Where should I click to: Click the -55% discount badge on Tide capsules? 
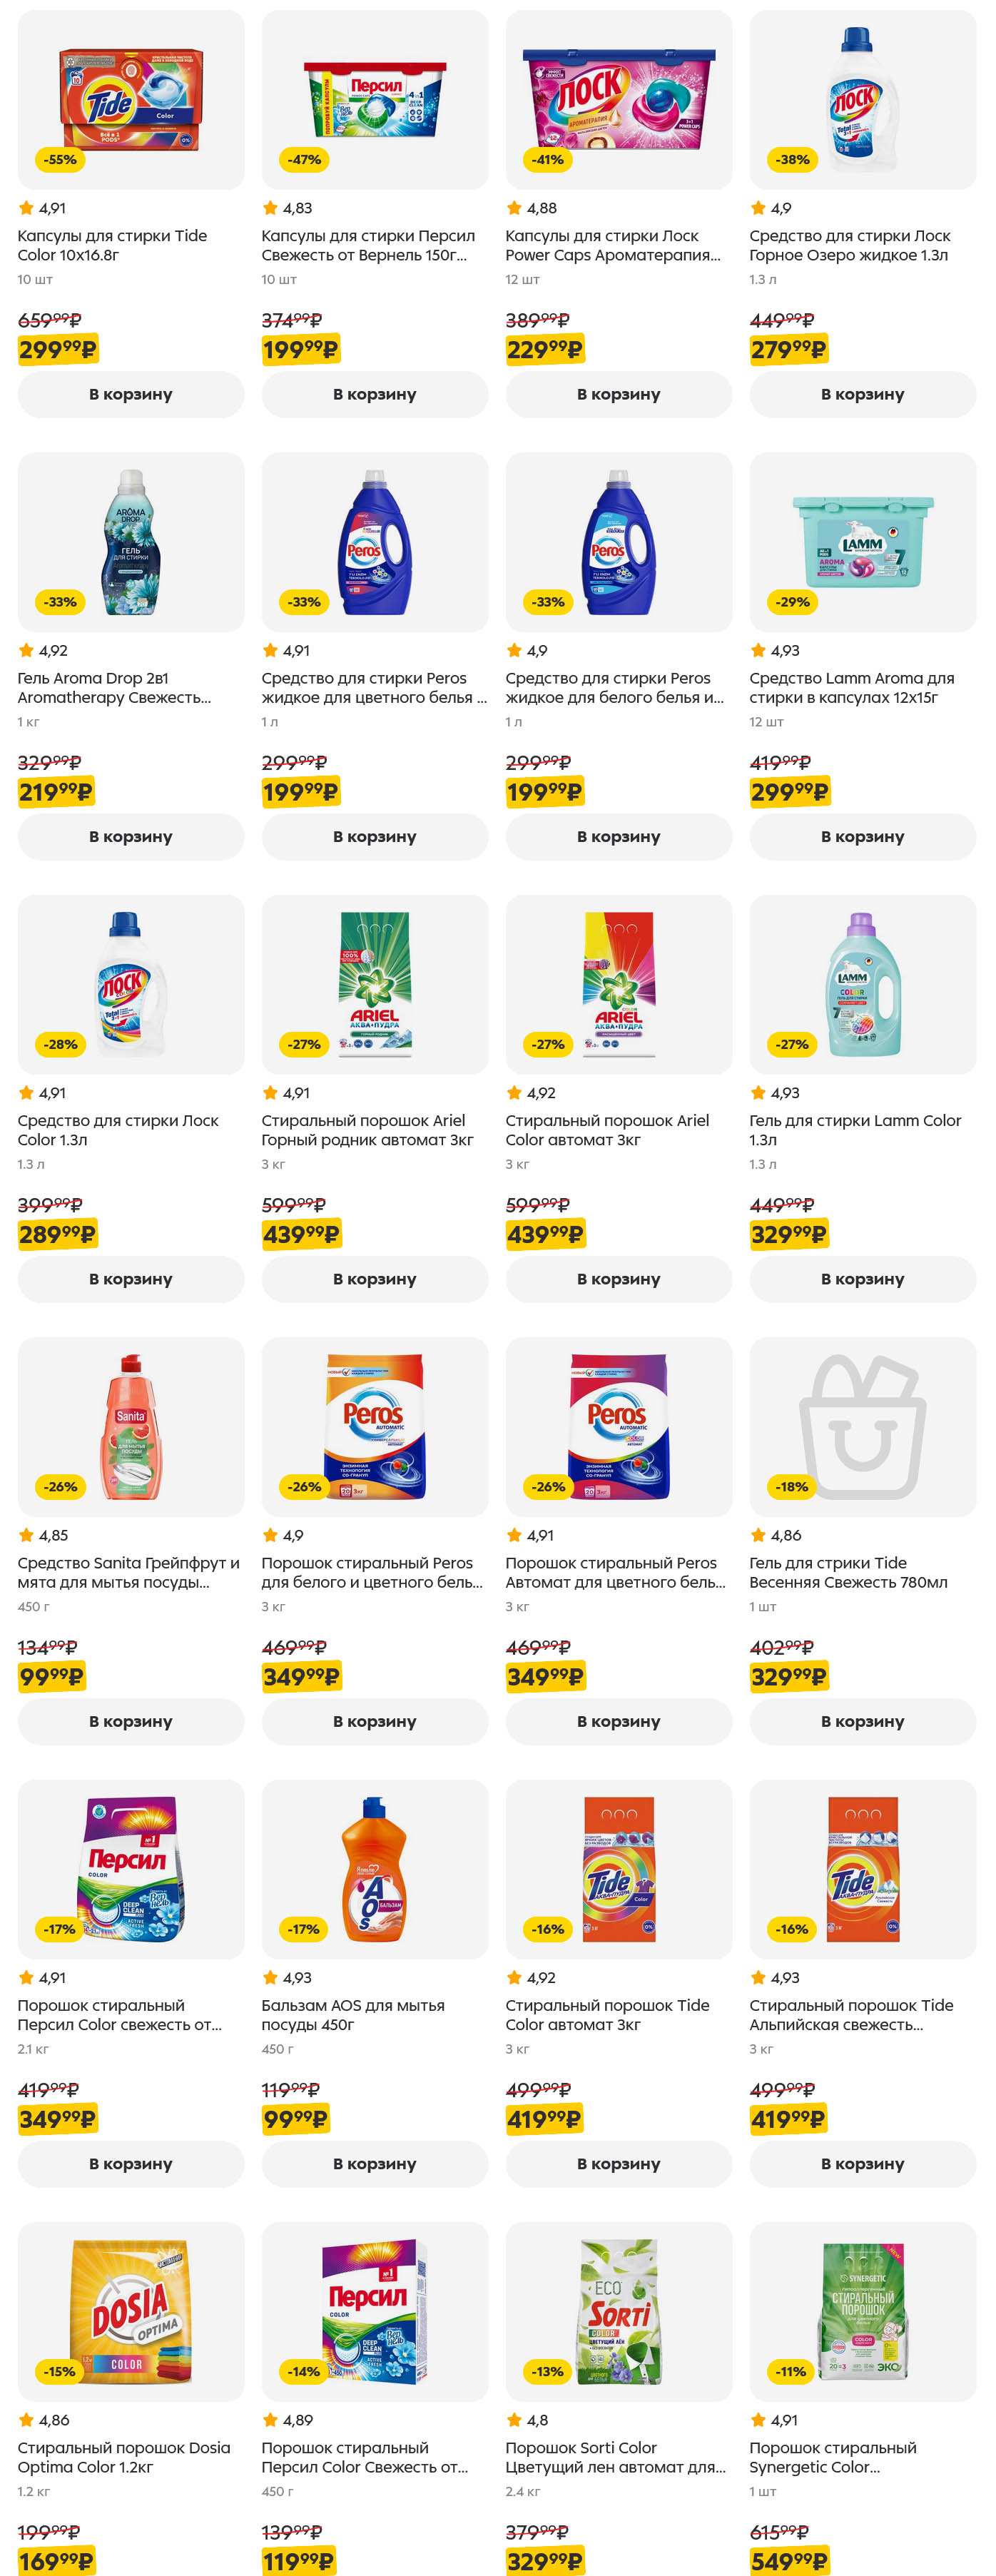click(59, 159)
